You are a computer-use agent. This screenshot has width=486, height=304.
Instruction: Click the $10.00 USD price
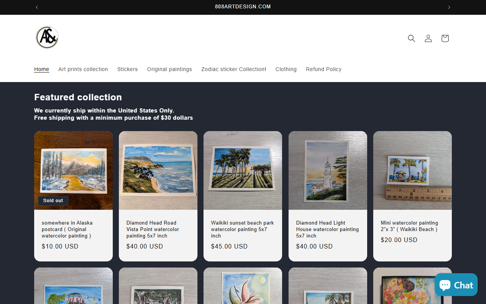pyautogui.click(x=60, y=246)
